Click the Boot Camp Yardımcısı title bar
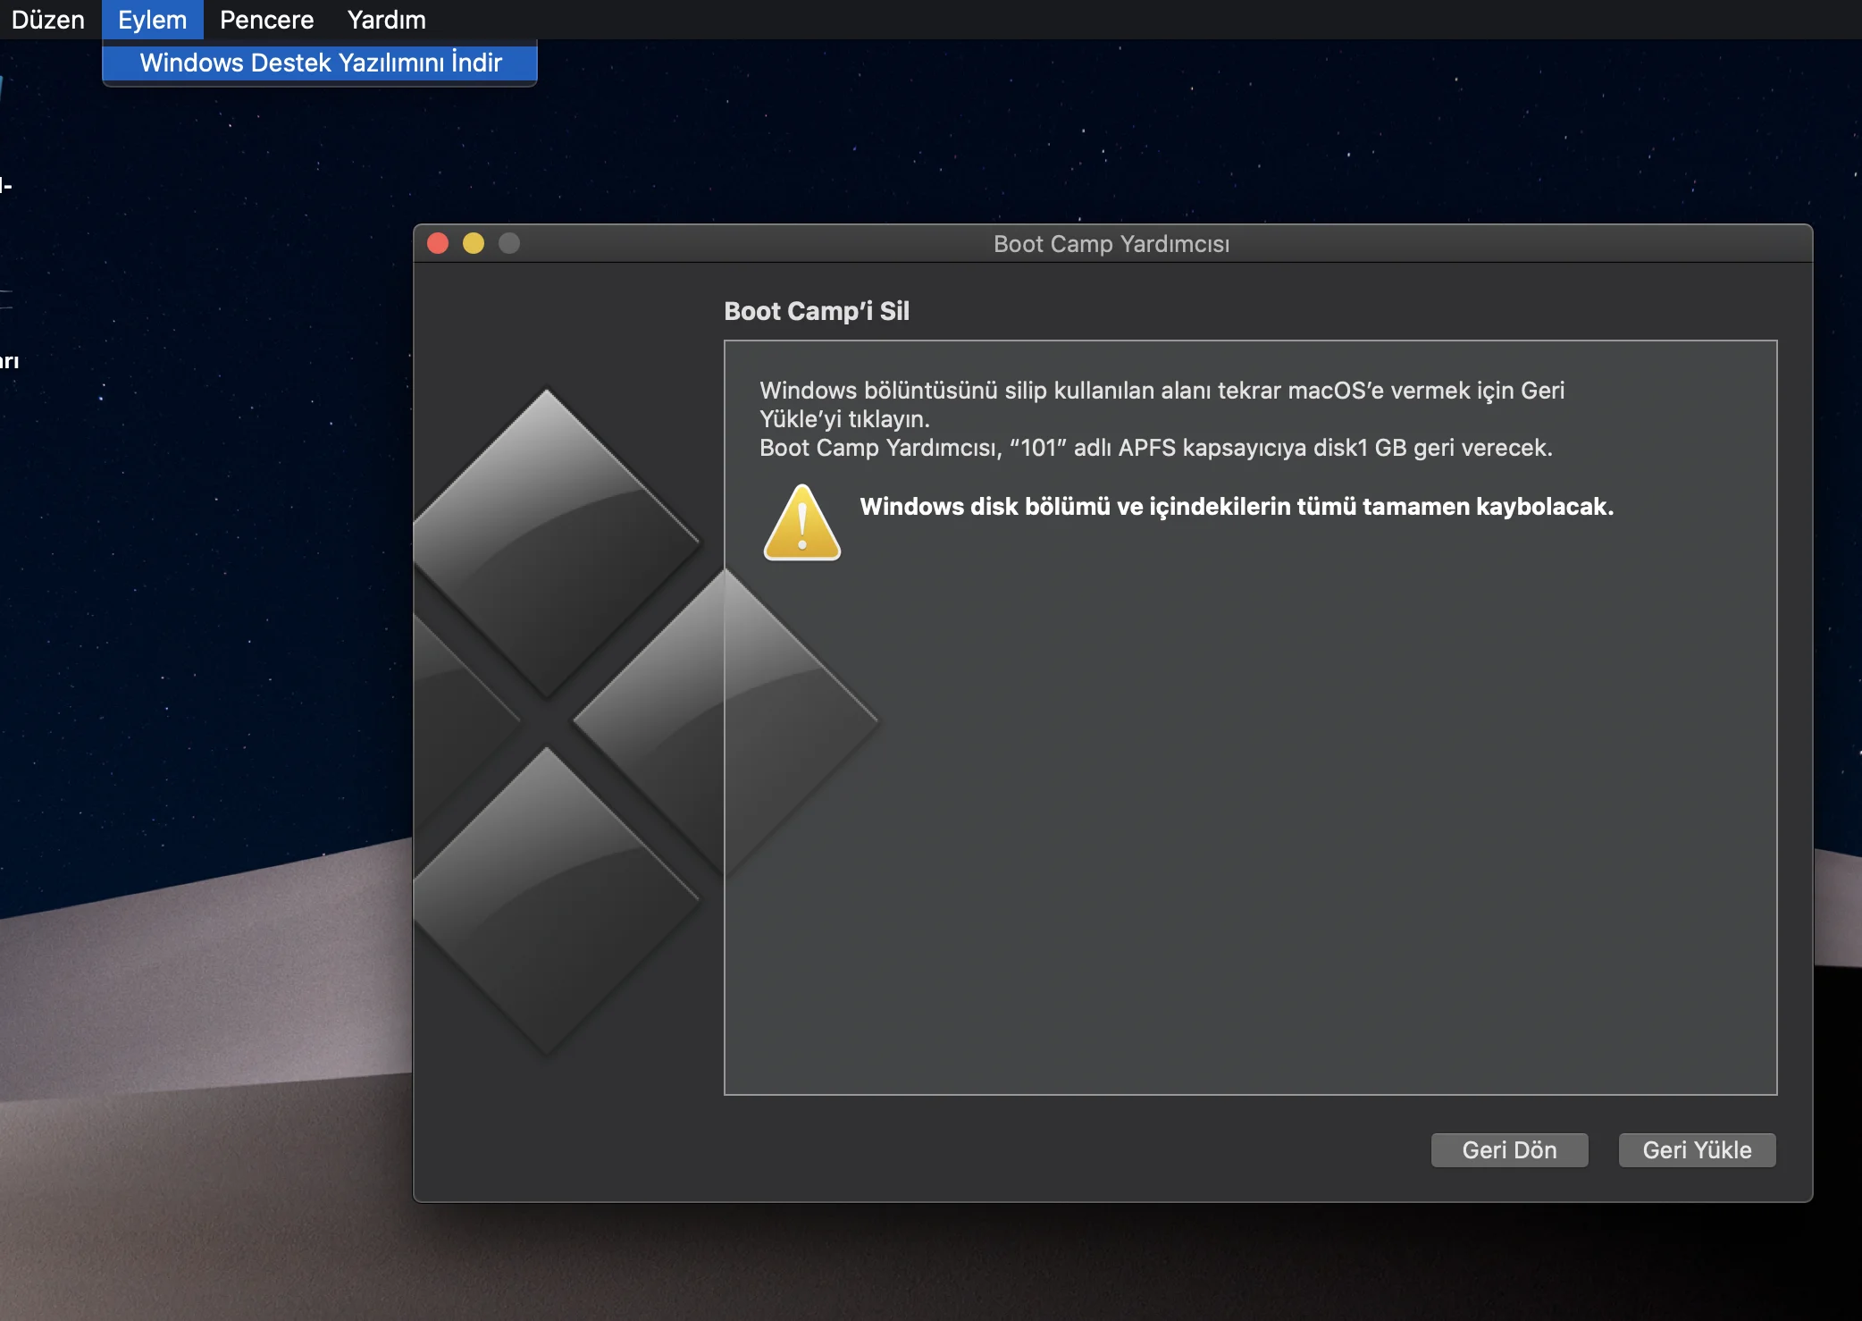This screenshot has width=1862, height=1321. tap(1111, 243)
